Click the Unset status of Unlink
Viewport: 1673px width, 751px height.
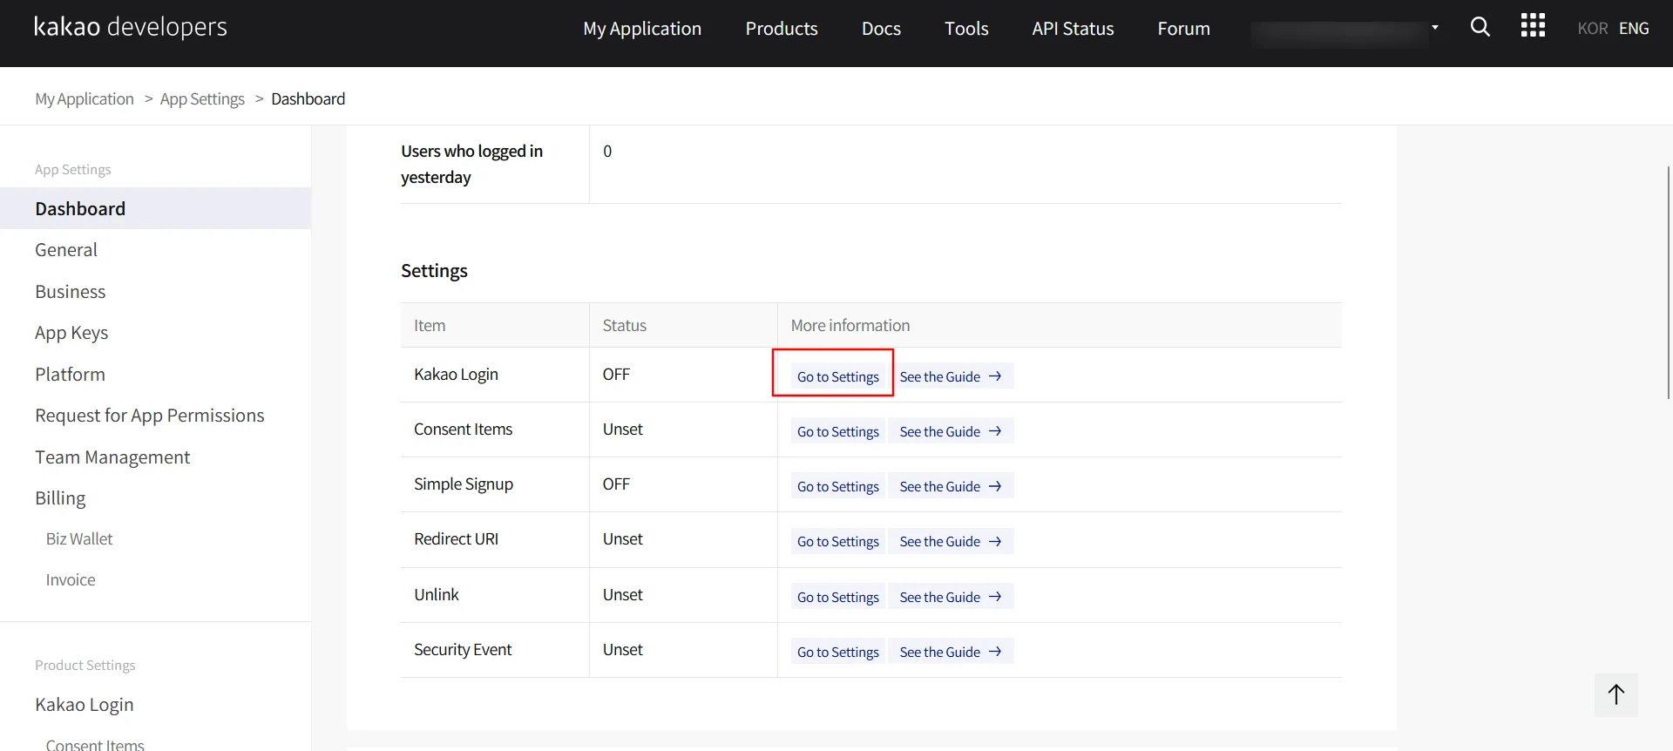622,595
